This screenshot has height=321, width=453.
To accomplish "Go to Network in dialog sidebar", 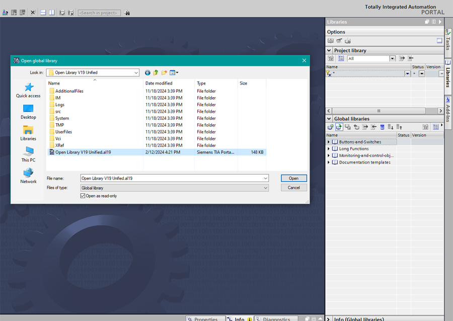I will (28, 176).
